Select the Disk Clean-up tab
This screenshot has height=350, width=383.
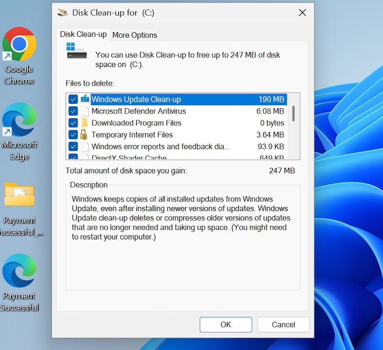pos(83,34)
